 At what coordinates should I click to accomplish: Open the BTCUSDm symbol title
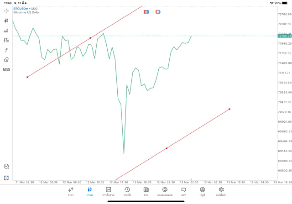[21, 9]
